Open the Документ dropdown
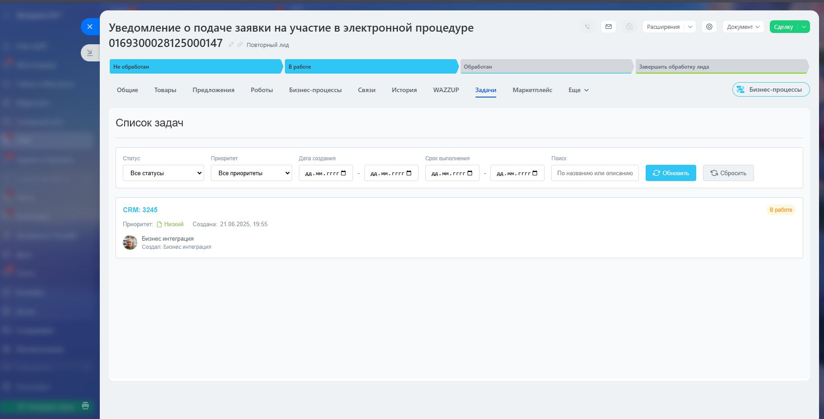The image size is (824, 419). point(743,27)
